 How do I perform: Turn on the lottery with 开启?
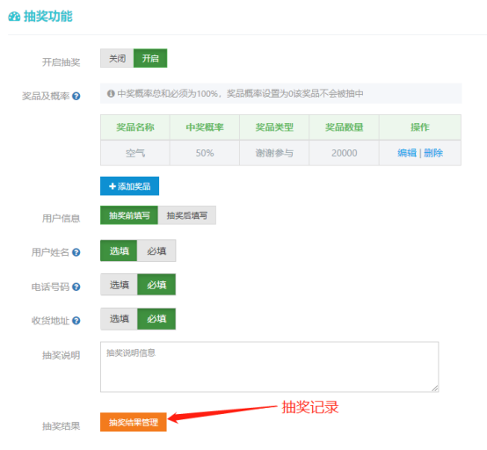pos(150,58)
